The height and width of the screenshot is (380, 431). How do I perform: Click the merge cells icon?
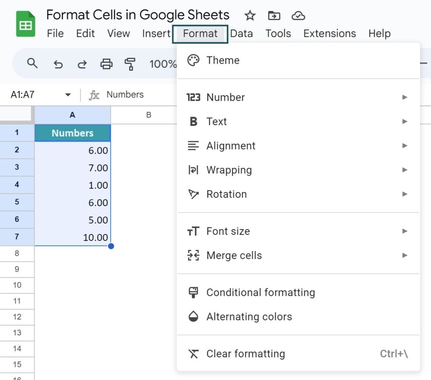(x=193, y=255)
